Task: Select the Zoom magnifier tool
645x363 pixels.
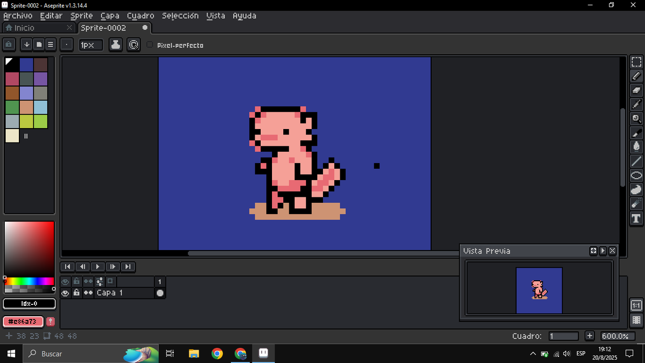Action: (x=636, y=118)
